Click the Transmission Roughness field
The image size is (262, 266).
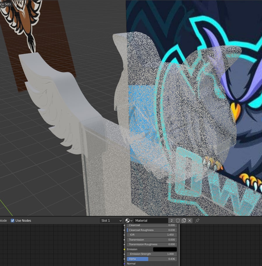coord(152,244)
